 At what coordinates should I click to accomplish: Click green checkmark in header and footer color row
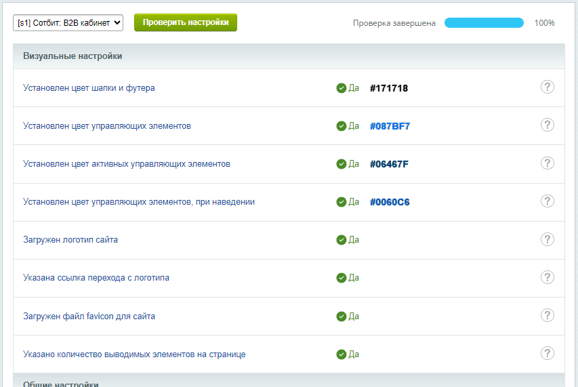[x=342, y=88]
